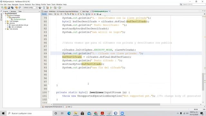Viewport: 206px width, 116px height.
Task: Open the Profile Project dropdown arrow
Action: point(61,8)
